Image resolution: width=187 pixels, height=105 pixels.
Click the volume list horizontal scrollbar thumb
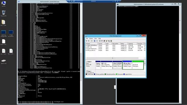[x=112, y=58]
